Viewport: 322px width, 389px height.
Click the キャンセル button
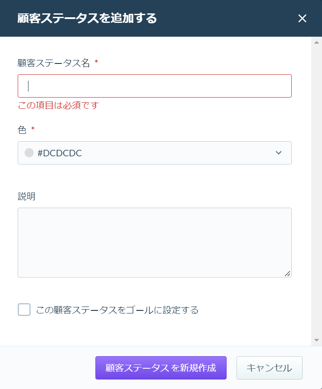point(269,368)
